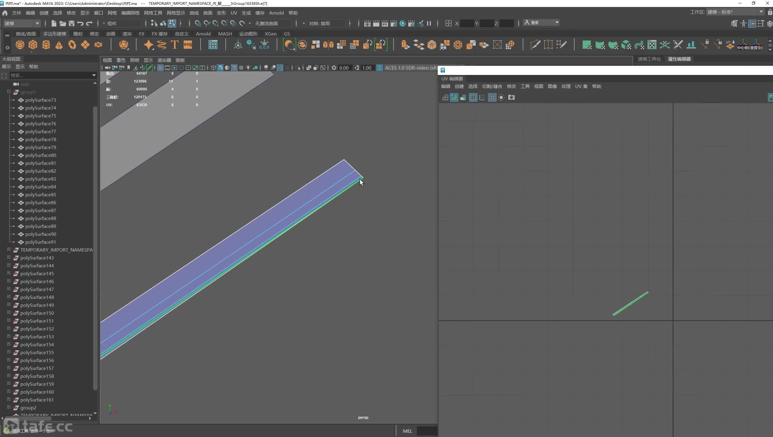This screenshot has width=773, height=437.
Task: Open the outliner search options dropdown arrow
Action: tap(94, 75)
